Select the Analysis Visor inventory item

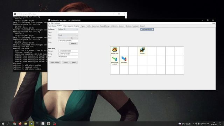115,51
